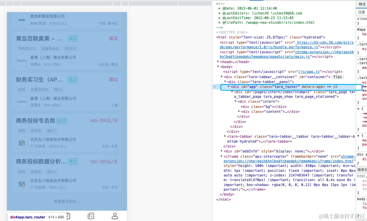The image size is (367, 221).
Task: Open the pageScripts/main.js extension link
Action: point(287,54)
